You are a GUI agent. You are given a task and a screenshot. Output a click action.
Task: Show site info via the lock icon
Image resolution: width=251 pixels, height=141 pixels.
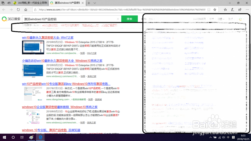pyautogui.click(x=35, y=10)
